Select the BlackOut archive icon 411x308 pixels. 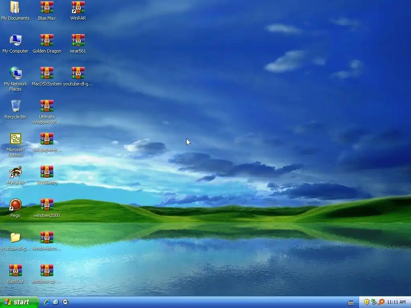[x=16, y=270]
